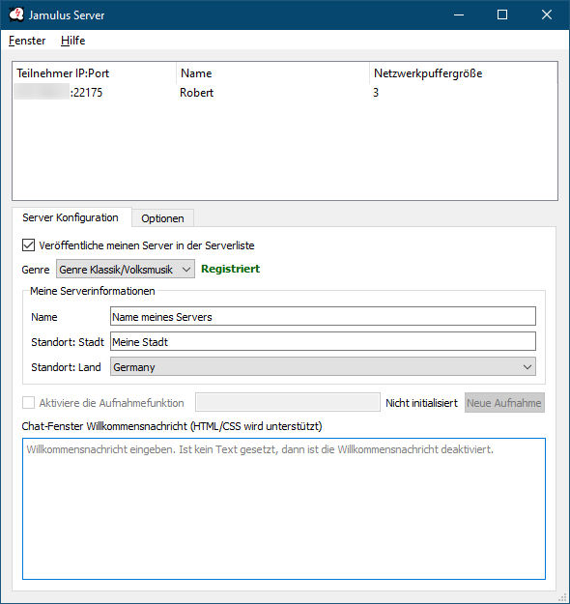Open the Hilfe menu
Screen dimensions: 570x604
pos(72,41)
